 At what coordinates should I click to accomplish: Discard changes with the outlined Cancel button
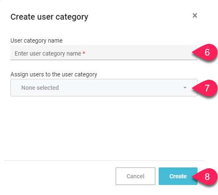click(x=135, y=176)
